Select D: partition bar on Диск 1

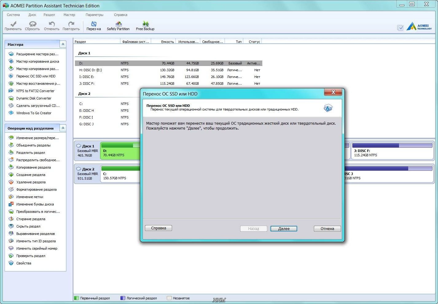pyautogui.click(x=120, y=150)
